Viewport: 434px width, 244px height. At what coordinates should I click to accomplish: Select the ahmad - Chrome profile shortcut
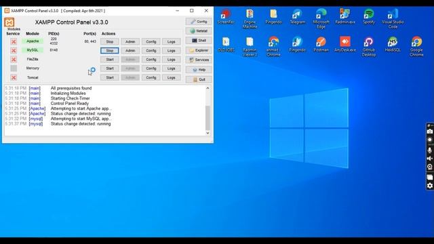(273, 47)
